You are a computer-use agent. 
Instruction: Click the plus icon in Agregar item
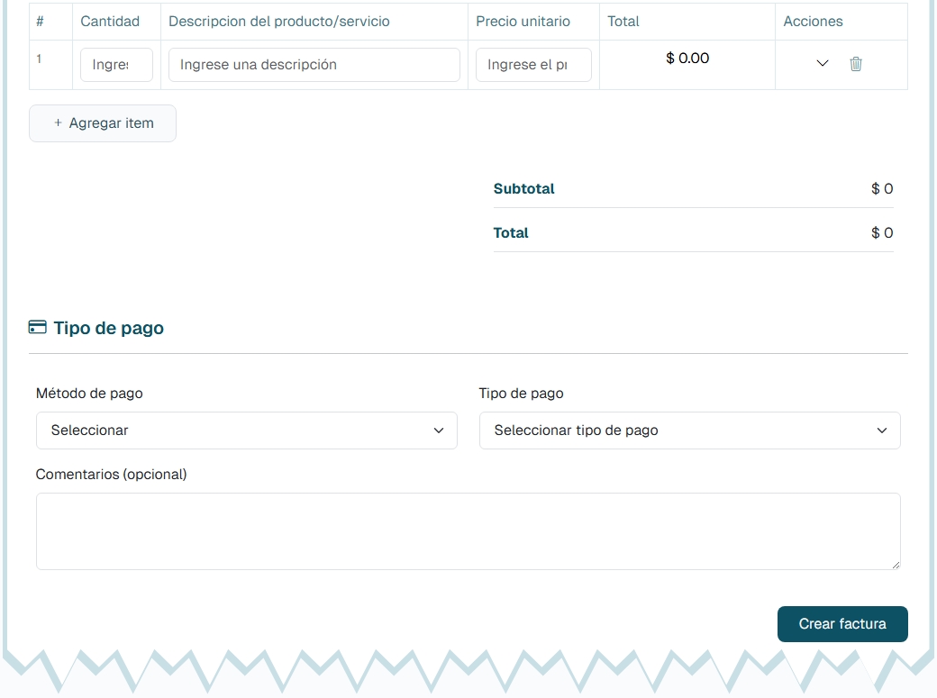[x=59, y=123]
